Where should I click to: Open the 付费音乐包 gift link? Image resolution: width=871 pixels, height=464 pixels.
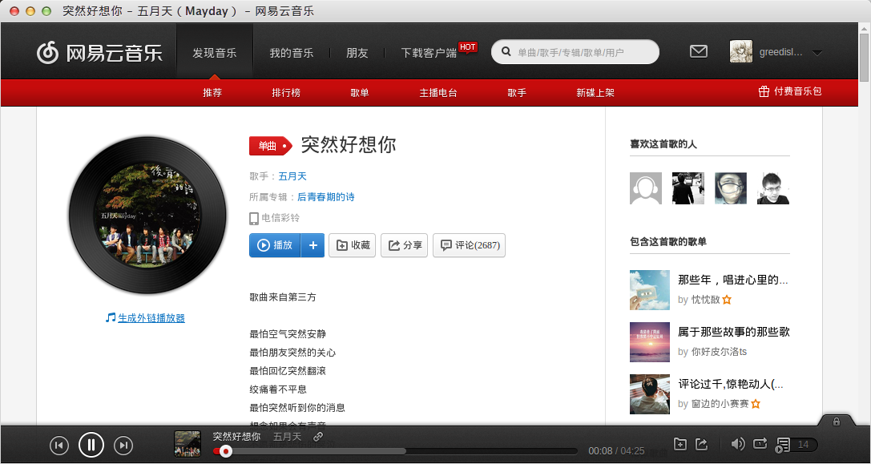[790, 91]
